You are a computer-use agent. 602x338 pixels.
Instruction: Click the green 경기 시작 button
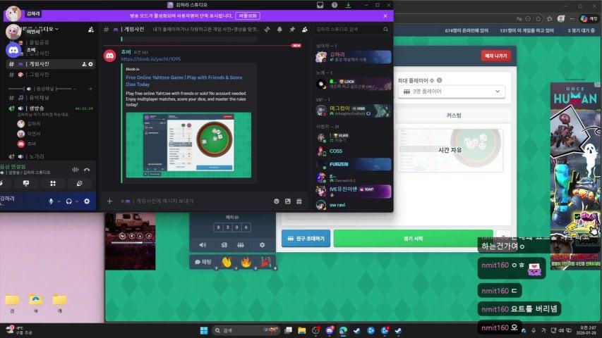[413, 239]
